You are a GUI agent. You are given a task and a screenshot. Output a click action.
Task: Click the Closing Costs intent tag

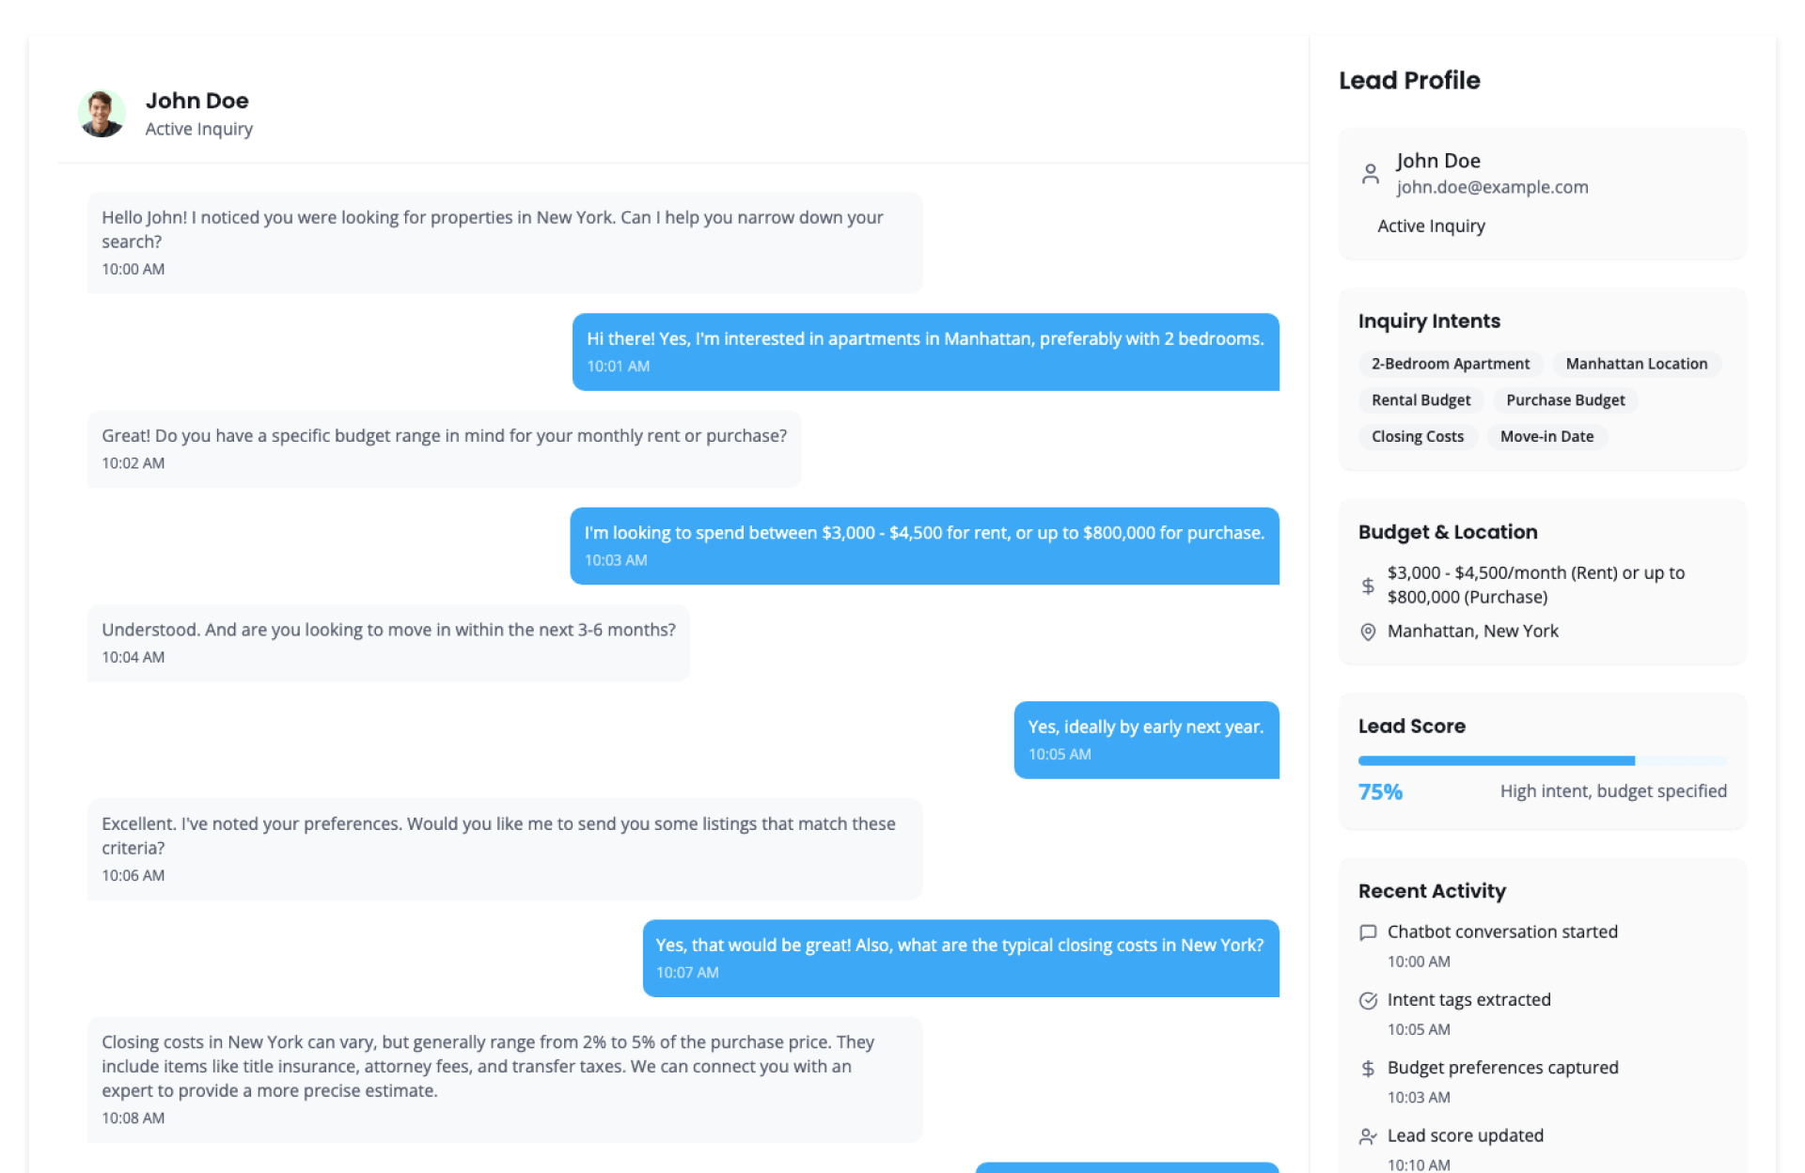tap(1417, 436)
